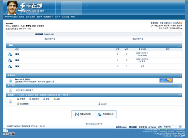188x138 pixels.
Task: Click the ICP license number link
Action: 94,124
